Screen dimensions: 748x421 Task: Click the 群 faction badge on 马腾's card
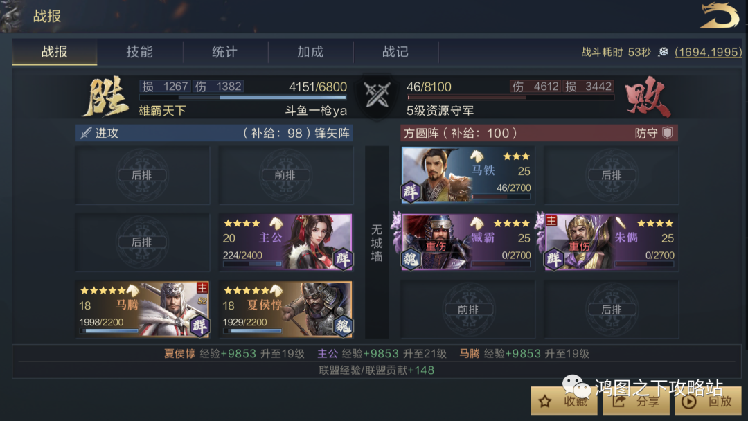tap(199, 326)
